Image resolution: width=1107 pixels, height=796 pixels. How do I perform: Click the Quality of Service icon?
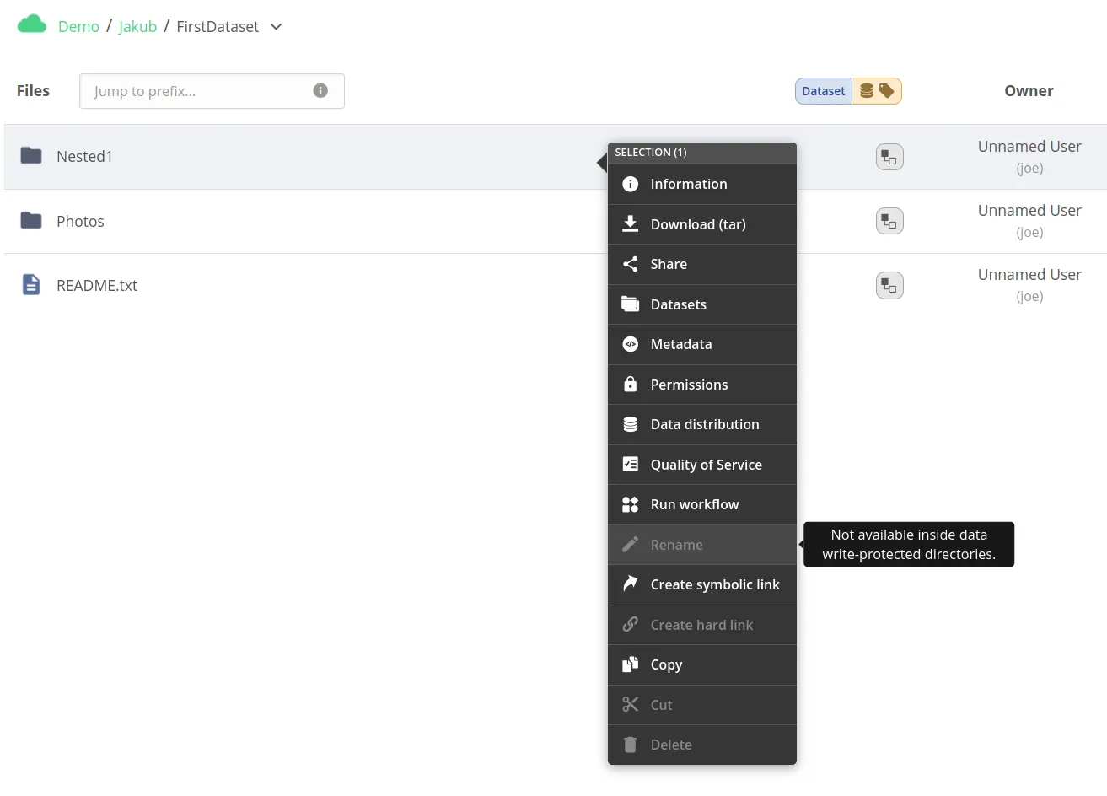630,465
